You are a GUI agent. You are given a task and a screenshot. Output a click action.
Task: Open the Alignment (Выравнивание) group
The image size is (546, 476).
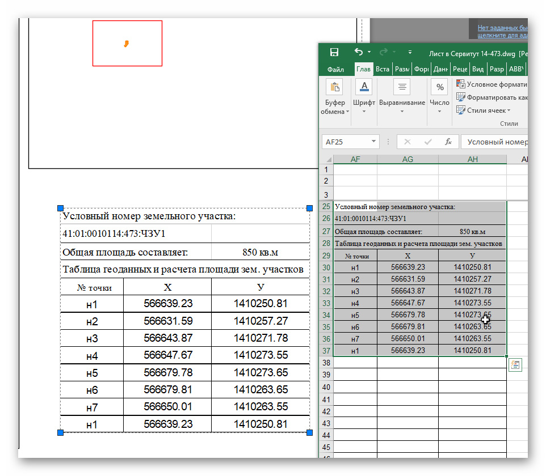point(402,96)
